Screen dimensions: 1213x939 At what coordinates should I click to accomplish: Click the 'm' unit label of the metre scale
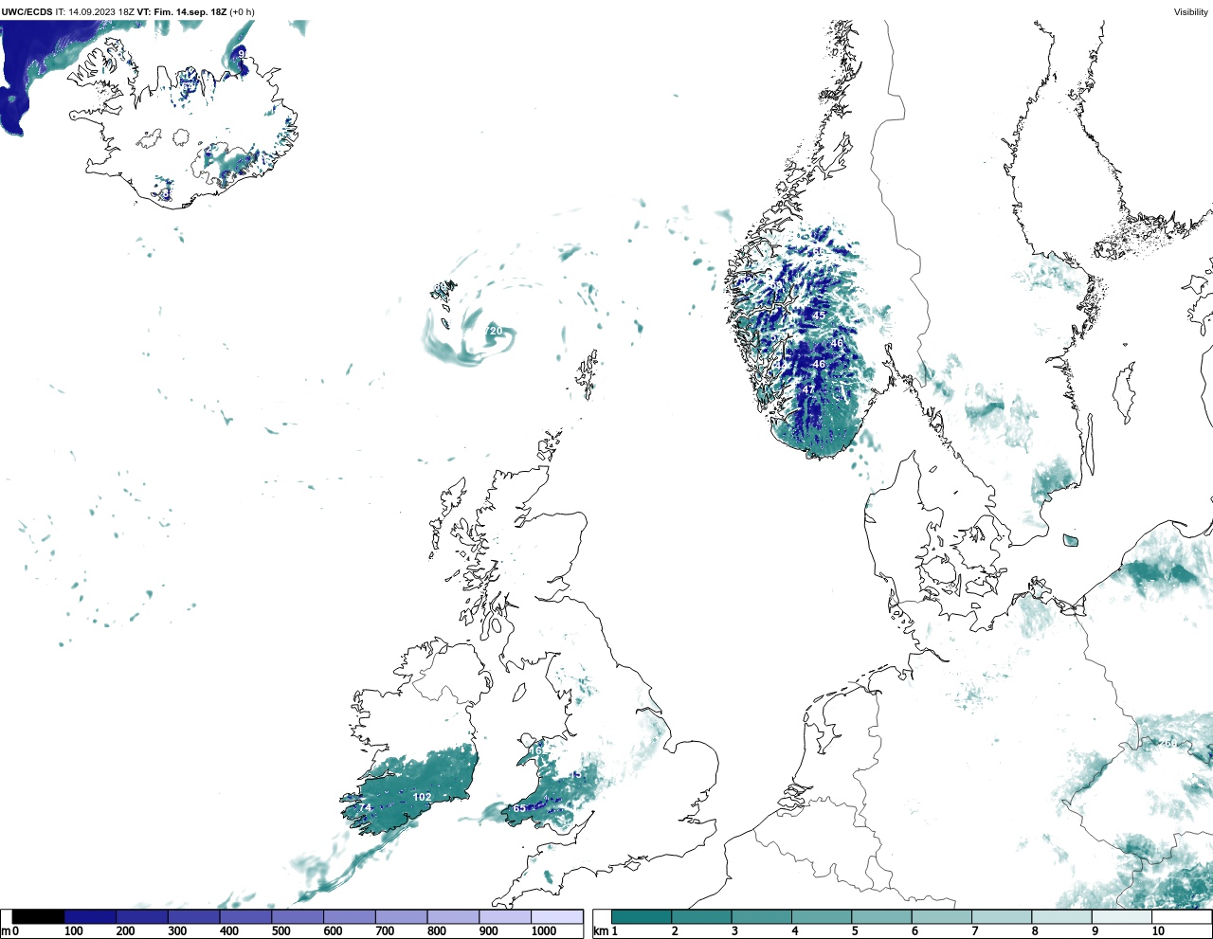point(5,931)
